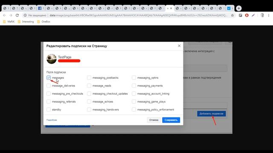Check the messaging_pre_checkouts checkbox
This screenshot has height=153, width=273.
(x=49, y=93)
